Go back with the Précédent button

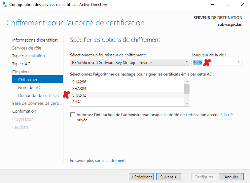tap(141, 177)
